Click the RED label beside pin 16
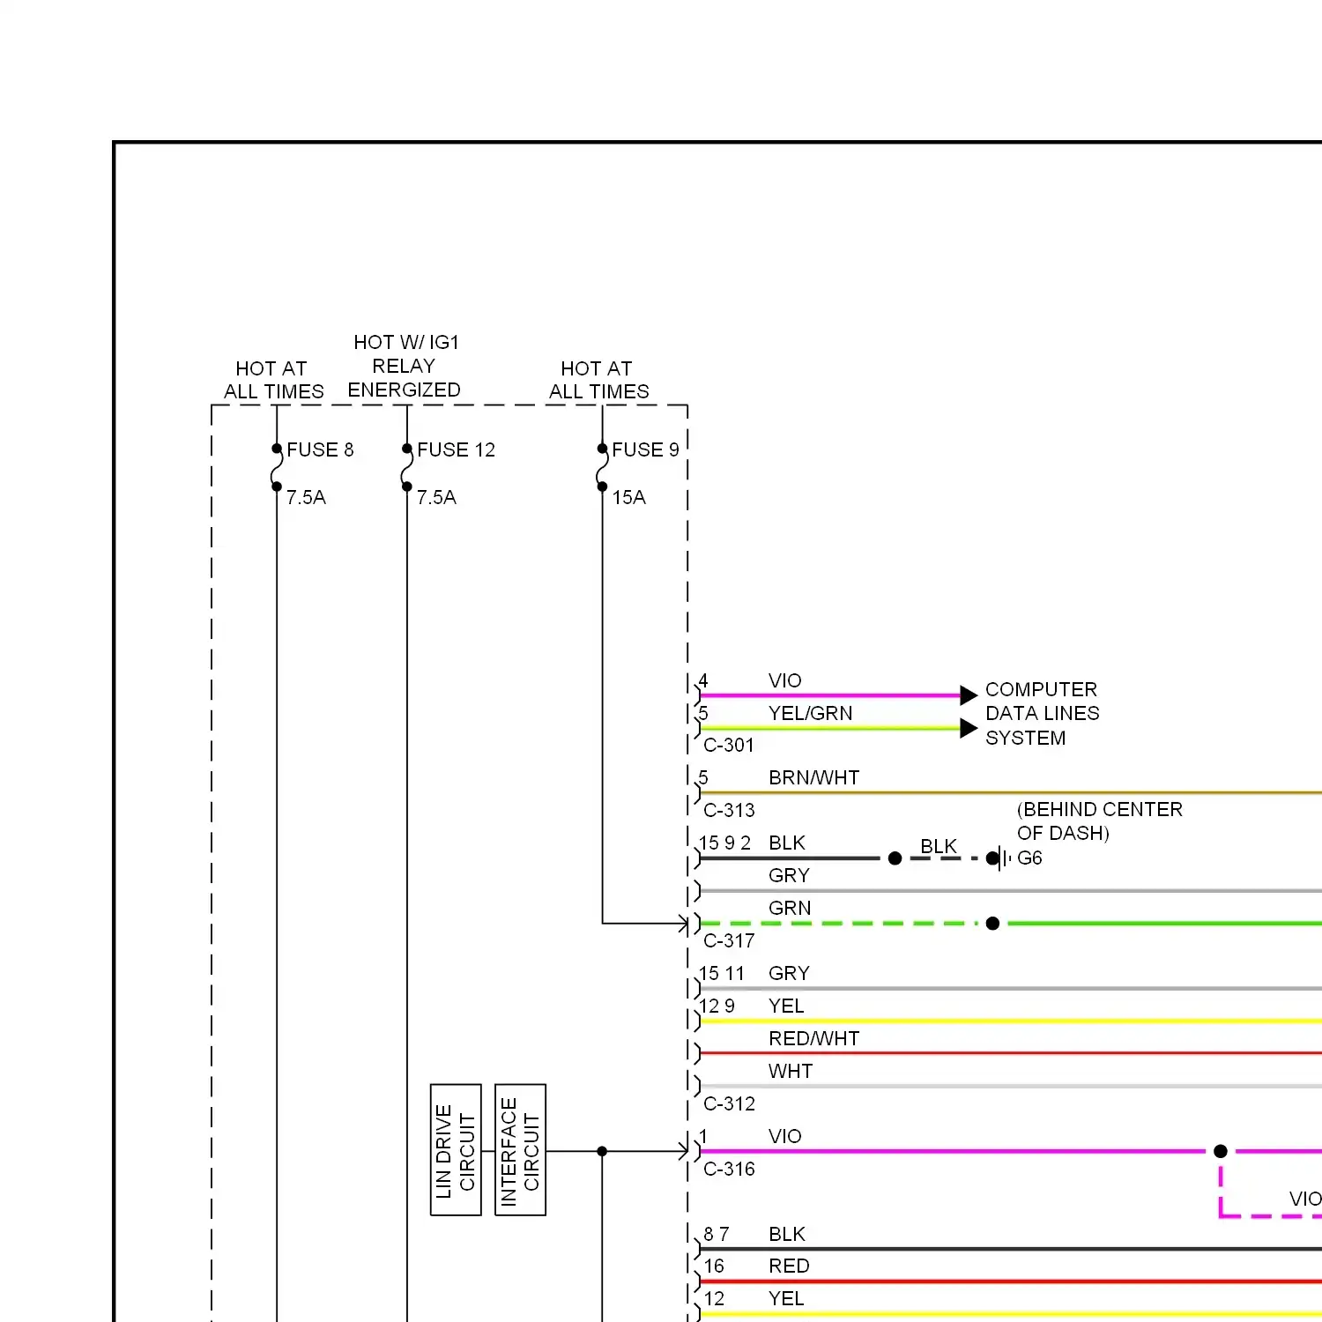Screen dimensions: 1322x1322 [789, 1266]
